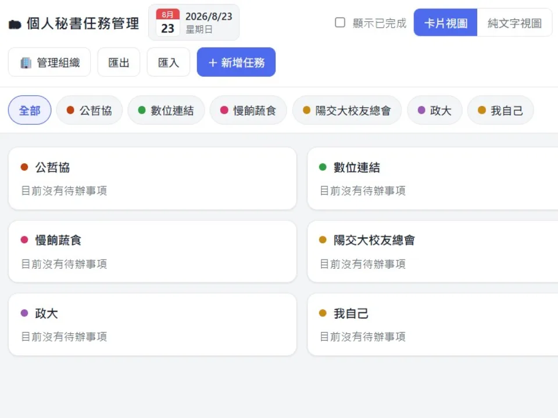Viewport: 558px width, 418px height.
Task: Click the 星期日 weekday label
Action: point(199,30)
